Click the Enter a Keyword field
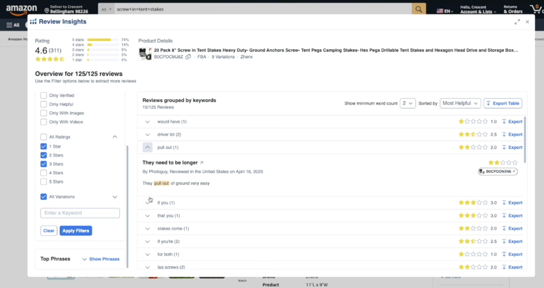 pos(80,213)
